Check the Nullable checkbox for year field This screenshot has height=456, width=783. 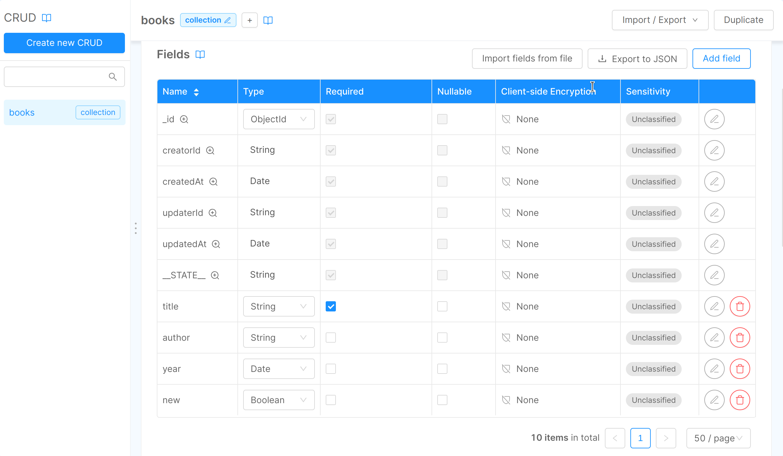pos(442,369)
